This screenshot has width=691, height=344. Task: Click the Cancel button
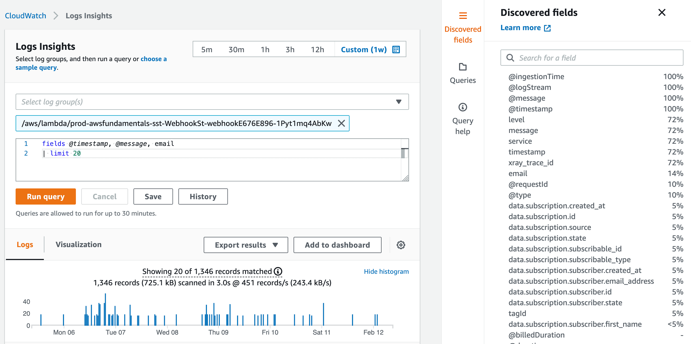click(105, 196)
